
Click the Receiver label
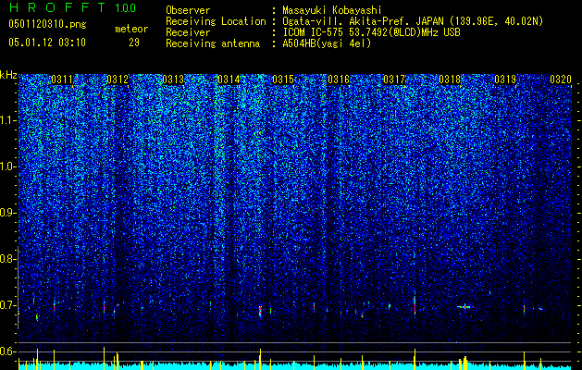[x=188, y=32]
